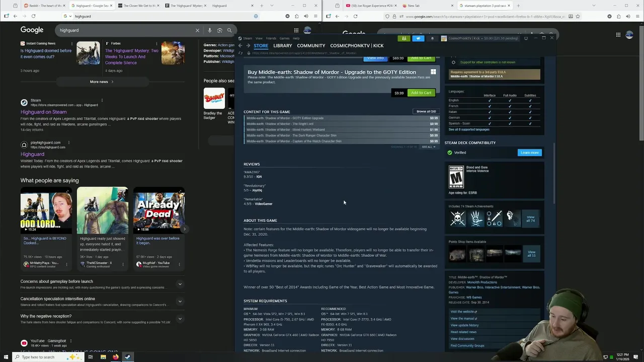Image resolution: width=644 pixels, height=362 pixels.
Task: Open the list-all-tabs dropdown in left browser
Action: [x=272, y=6]
